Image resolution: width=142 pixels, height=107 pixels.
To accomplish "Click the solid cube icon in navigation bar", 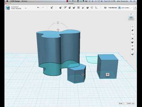I will 133,42.
